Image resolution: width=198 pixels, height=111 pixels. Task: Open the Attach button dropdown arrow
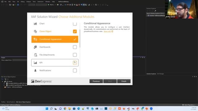click(x=55, y=5)
